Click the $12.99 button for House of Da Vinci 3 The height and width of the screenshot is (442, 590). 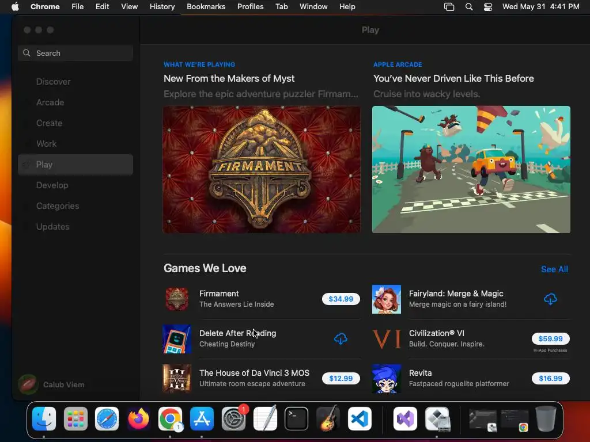[341, 379]
